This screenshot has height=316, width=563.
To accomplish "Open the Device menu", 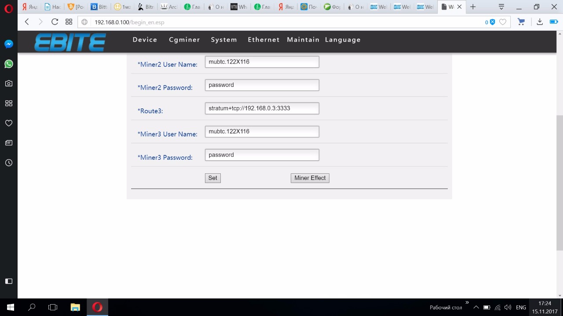I will point(145,39).
